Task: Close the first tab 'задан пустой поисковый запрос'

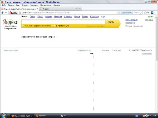Action: point(37,9)
